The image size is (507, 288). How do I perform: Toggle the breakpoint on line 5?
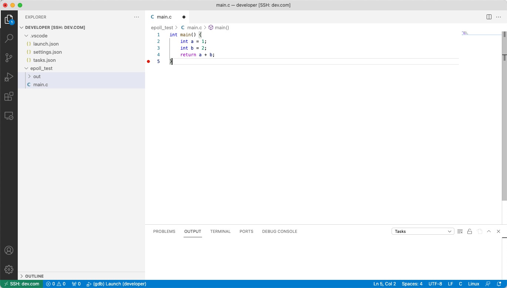click(x=148, y=61)
